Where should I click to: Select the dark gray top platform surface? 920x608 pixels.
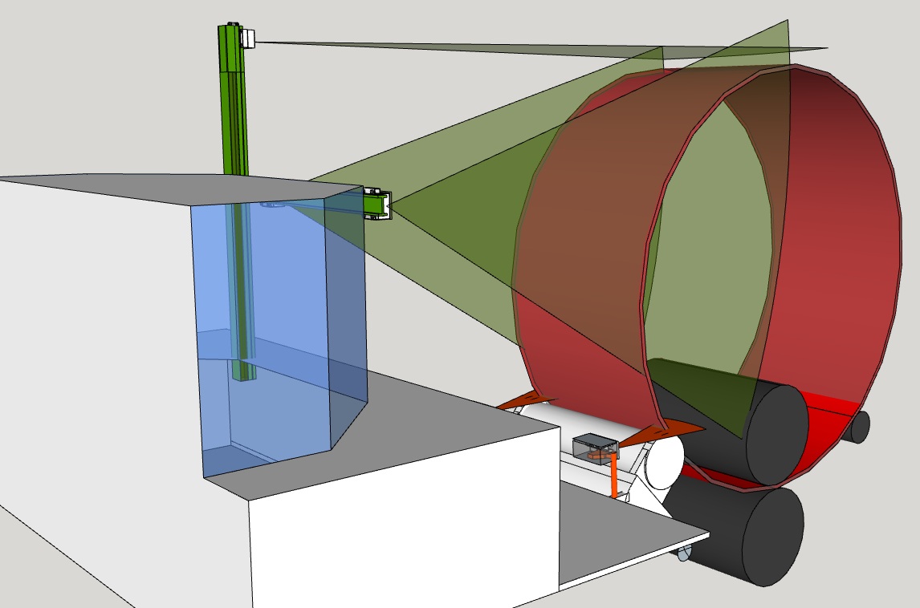pos(434,409)
